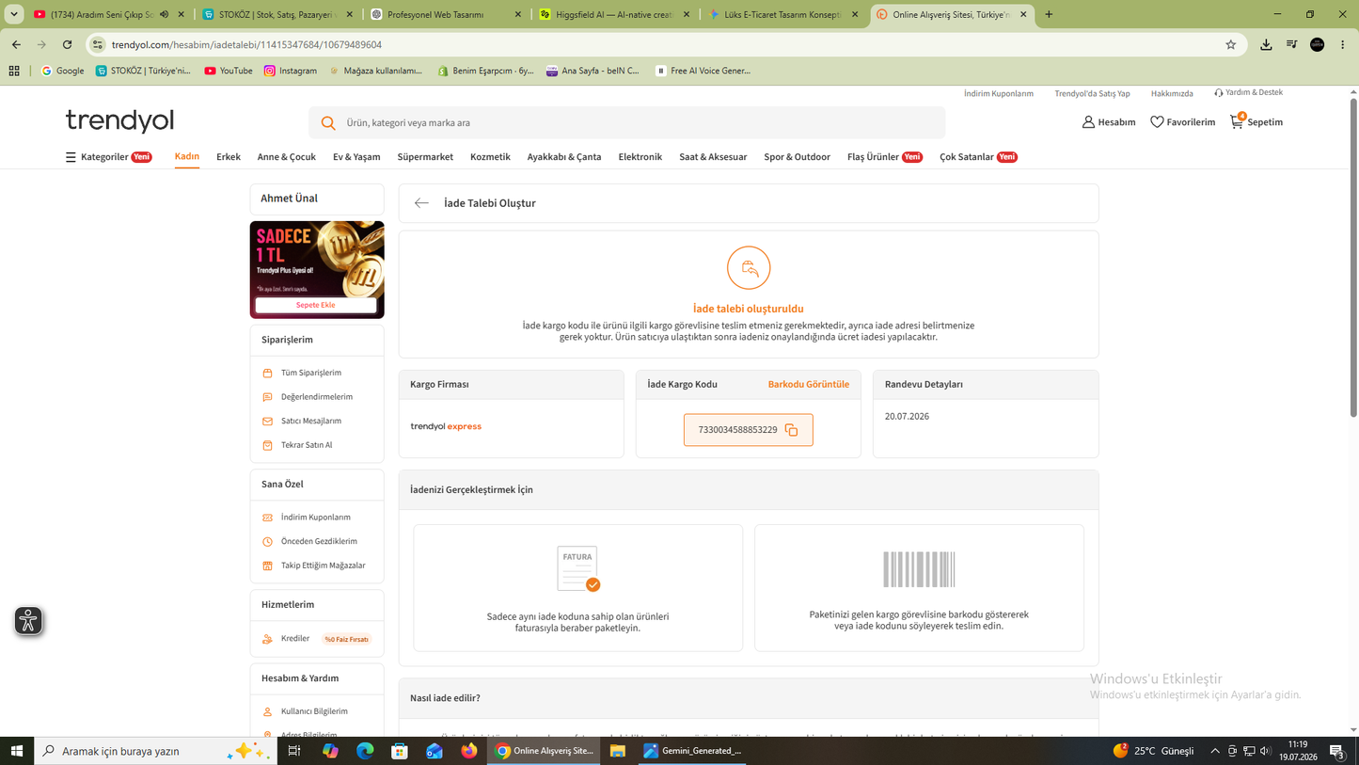Mute the YouTube tab via its speaker icon
1359x765 pixels.
coord(165,14)
